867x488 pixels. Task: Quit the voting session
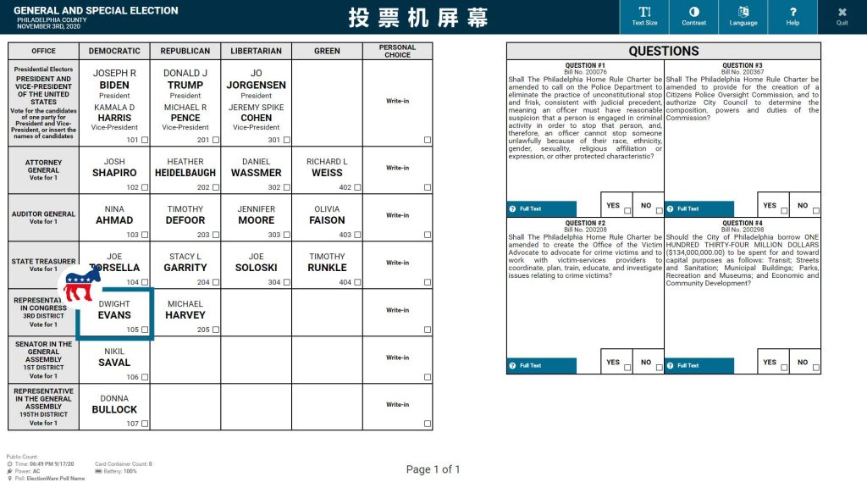pos(842,16)
